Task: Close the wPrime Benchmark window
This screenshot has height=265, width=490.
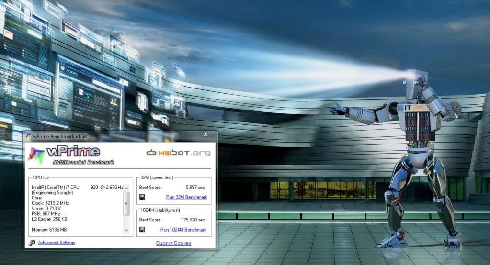Action: (205, 135)
